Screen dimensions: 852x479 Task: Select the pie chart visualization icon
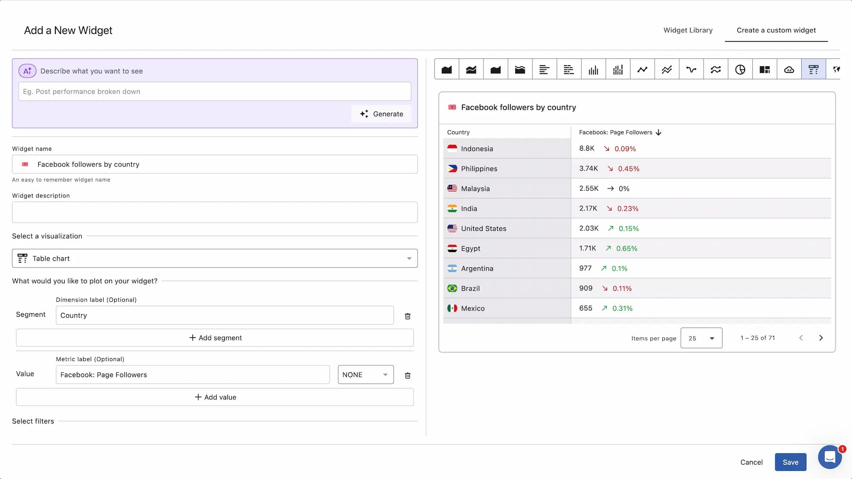tap(740, 69)
